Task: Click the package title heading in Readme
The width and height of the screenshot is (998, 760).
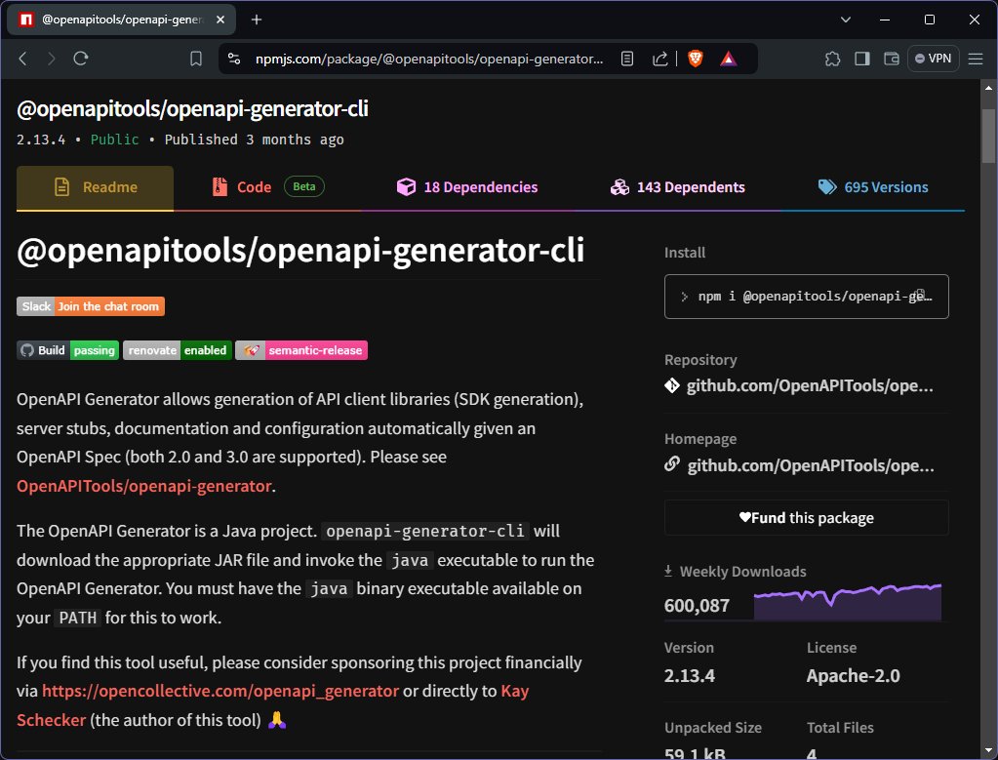Action: point(300,250)
